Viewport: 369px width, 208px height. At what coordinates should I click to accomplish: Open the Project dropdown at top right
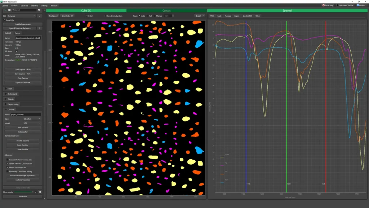(x=361, y=5)
